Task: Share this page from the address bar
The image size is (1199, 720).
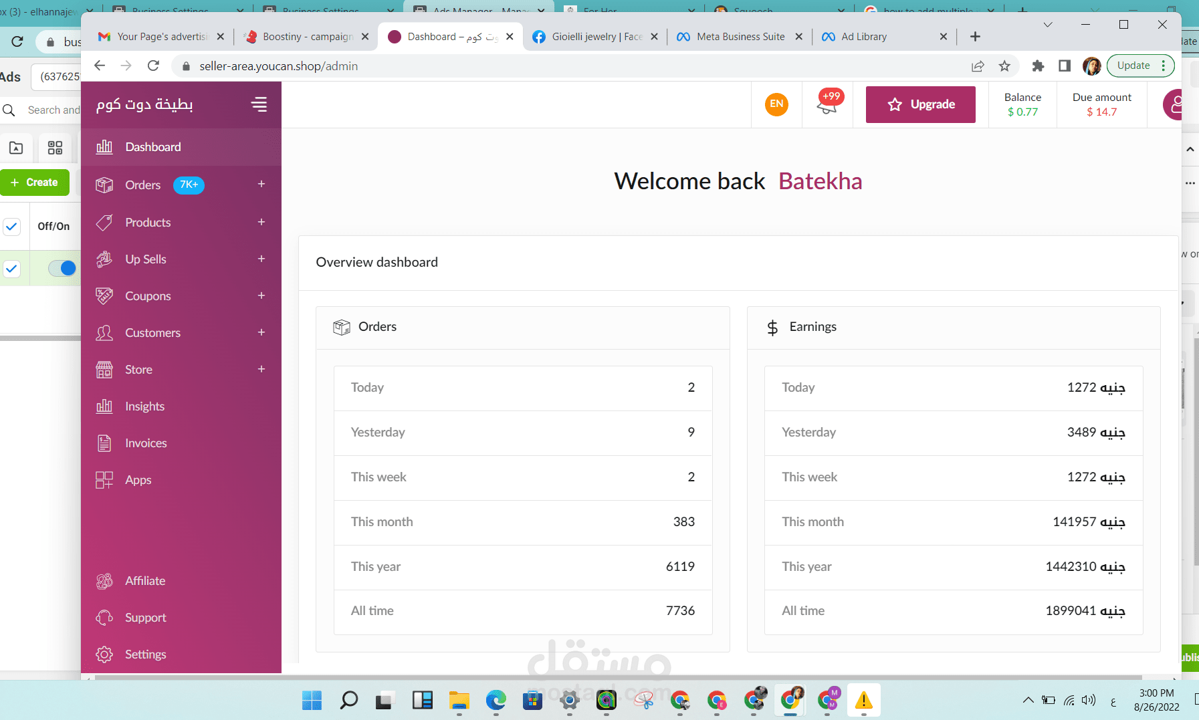Action: pyautogui.click(x=978, y=66)
